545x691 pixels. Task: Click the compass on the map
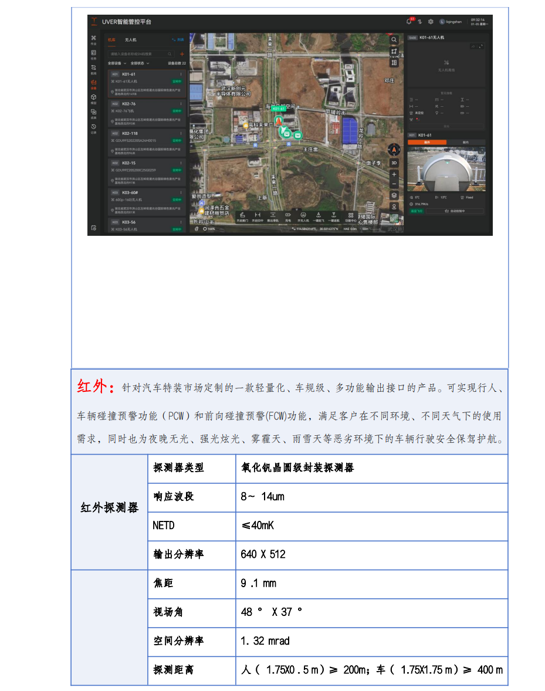coord(394,148)
